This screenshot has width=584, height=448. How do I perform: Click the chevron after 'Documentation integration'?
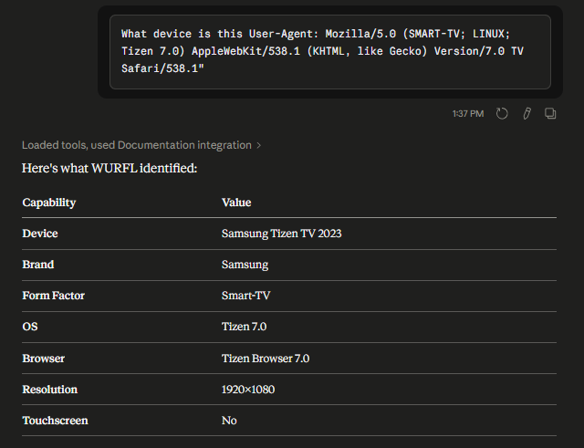259,146
